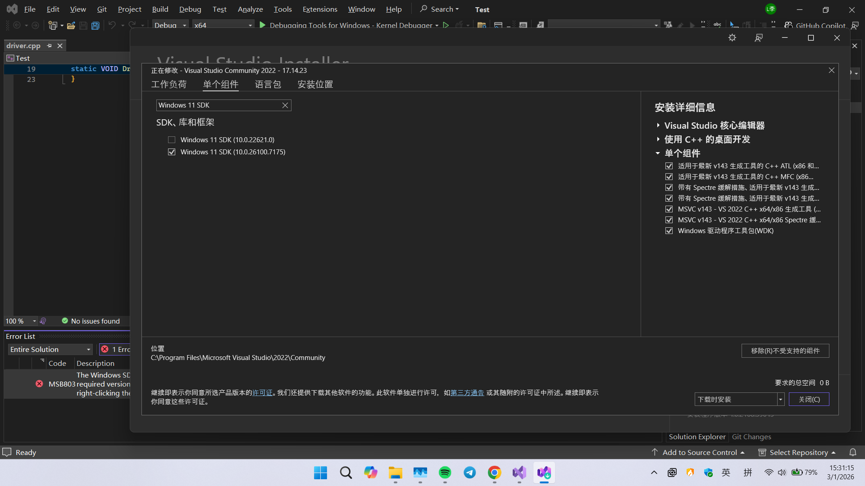Screen dimensions: 865x486
Task: Open notifications bell in status bar
Action: pos(852,452)
